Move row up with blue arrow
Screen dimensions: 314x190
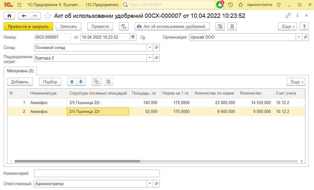(72, 82)
